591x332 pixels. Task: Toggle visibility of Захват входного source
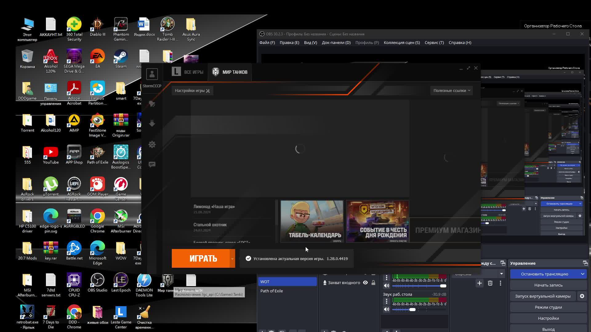click(365, 283)
